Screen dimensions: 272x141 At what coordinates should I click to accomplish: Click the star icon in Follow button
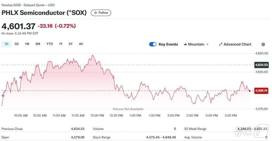point(96,13)
